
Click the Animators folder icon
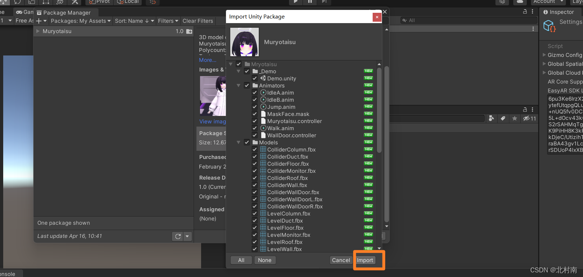tap(255, 85)
